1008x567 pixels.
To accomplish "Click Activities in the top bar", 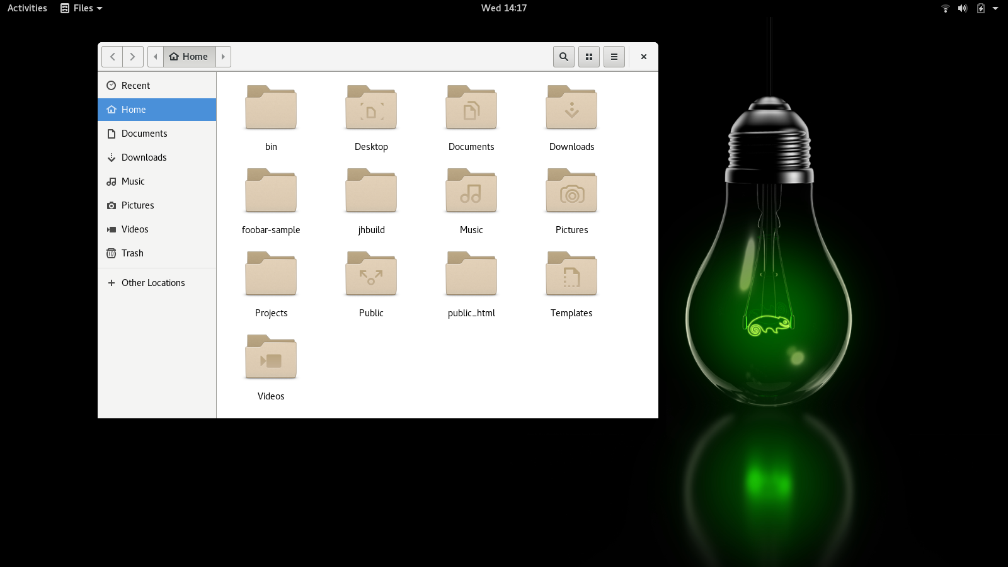I will coord(27,8).
